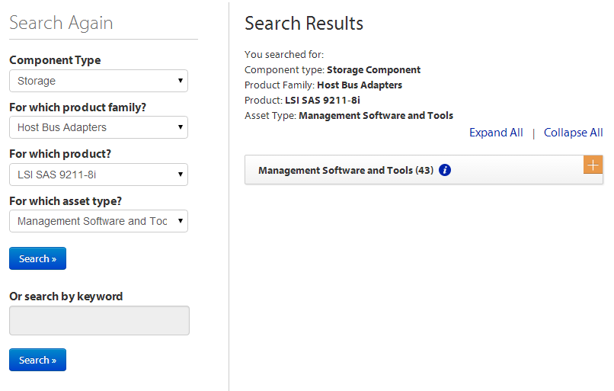Open the Component Type dropdown showing Storage
This screenshot has width=614, height=391.
tap(99, 81)
